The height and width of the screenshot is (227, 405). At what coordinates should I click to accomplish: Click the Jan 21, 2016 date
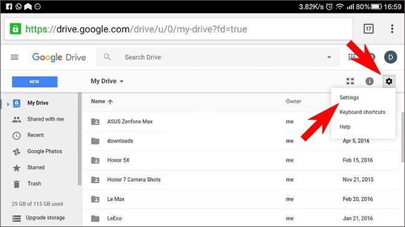pos(358,218)
